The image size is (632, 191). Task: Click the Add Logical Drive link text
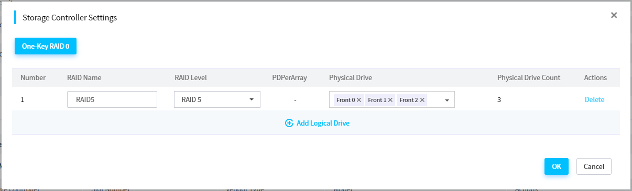(323, 123)
